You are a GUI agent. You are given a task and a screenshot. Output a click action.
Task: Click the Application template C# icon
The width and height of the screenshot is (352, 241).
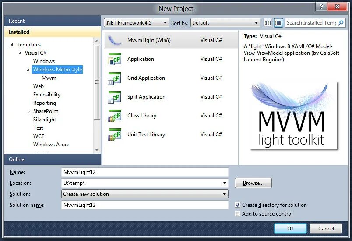(x=115, y=59)
